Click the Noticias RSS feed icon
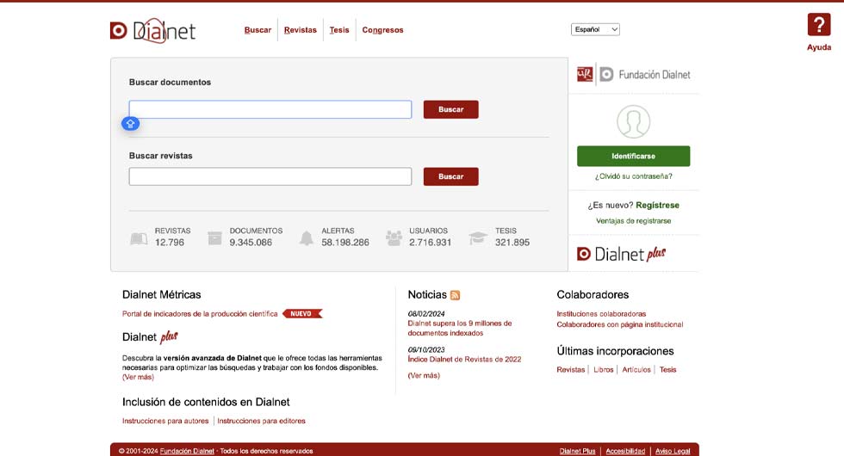The width and height of the screenshot is (844, 456). click(x=455, y=295)
